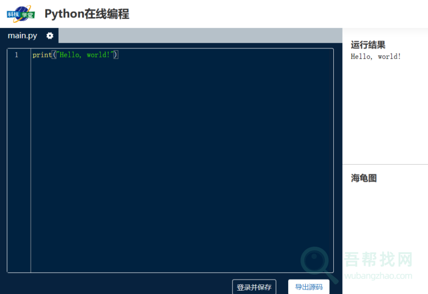Click the 科技学堂 logo icon

click(x=21, y=14)
